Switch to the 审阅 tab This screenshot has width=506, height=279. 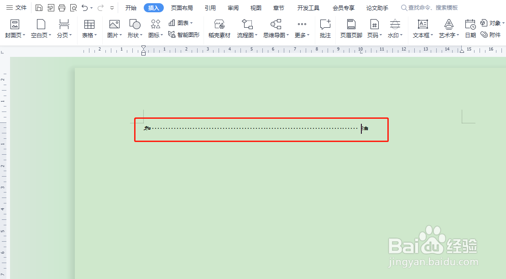[x=233, y=8]
